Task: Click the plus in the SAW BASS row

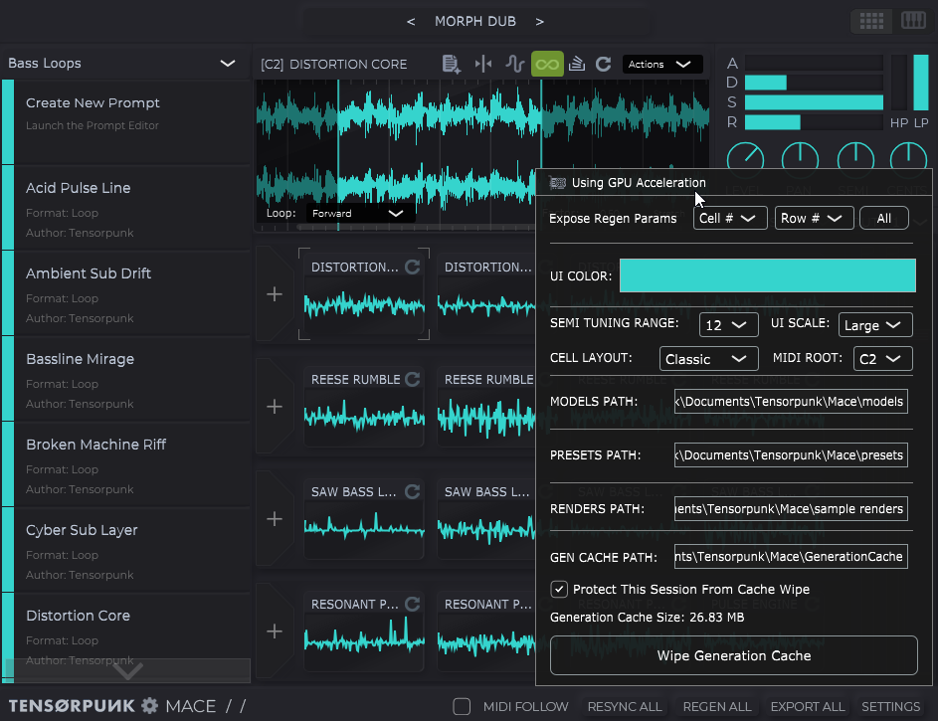Action: [x=275, y=519]
